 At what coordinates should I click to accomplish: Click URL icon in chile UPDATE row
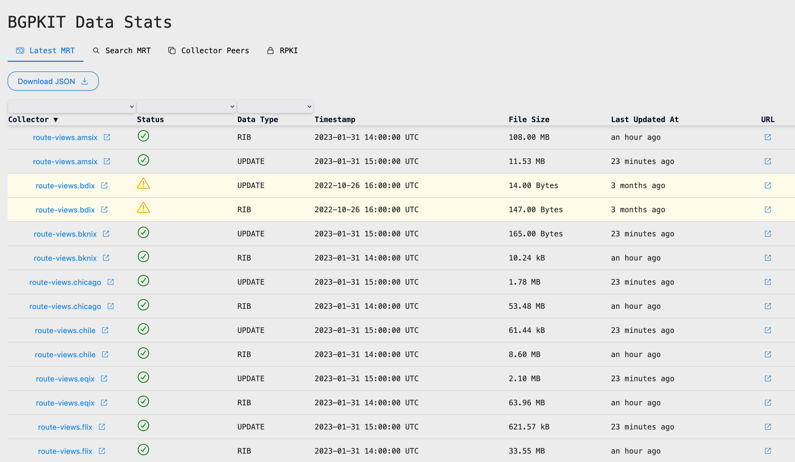pos(768,330)
